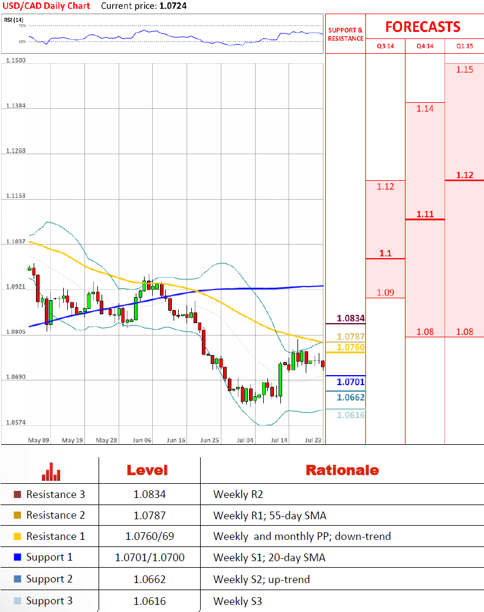Click the 1.0834 resistance level marker
Viewport: 484px width, 612px height.
pos(351,318)
